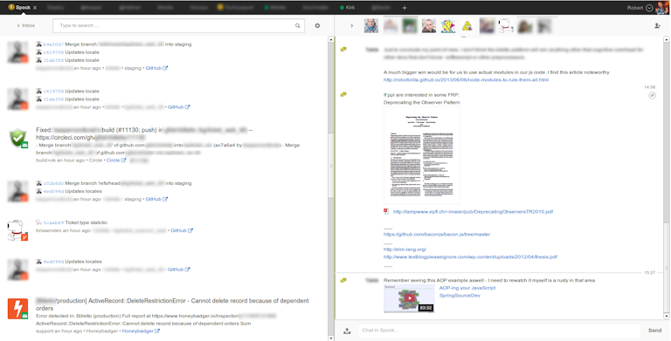Click the Deprecating Observer Pattern PDF thumbnail
This screenshot has height=341, width=671.
click(x=421, y=155)
